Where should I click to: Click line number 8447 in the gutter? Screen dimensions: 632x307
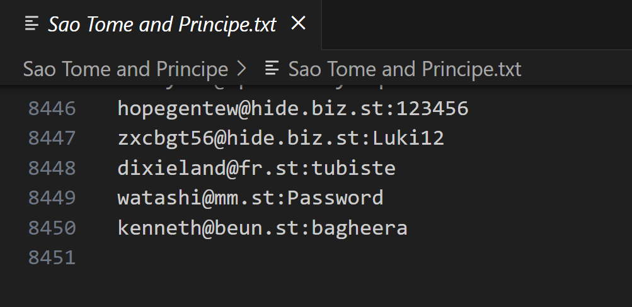52,138
